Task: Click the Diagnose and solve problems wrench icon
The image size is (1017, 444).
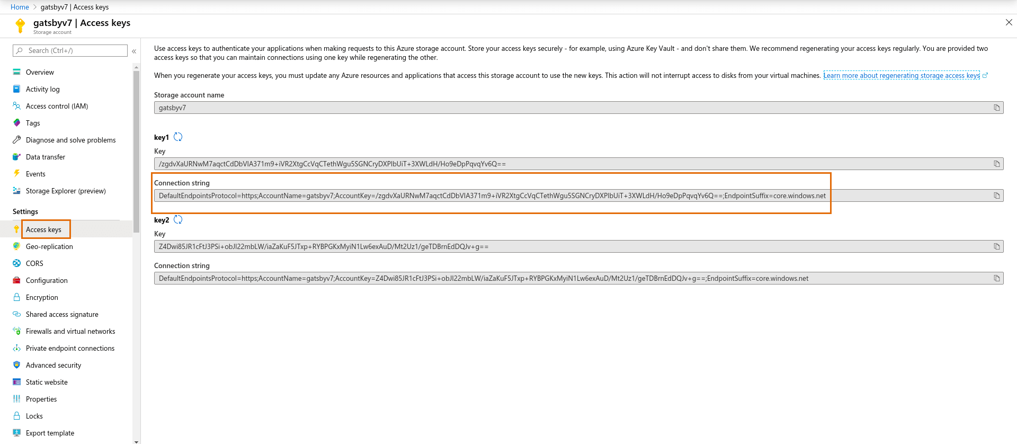Action: tap(17, 140)
